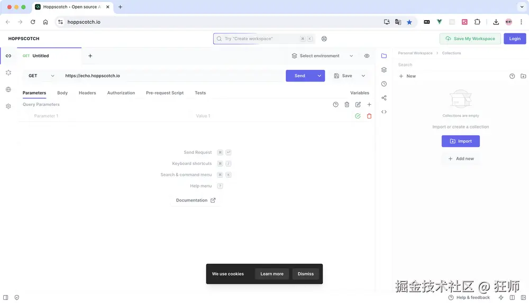Toggle Parameter 1 enabled checkmark
Image resolution: width=529 pixels, height=303 pixels.
coord(358,116)
